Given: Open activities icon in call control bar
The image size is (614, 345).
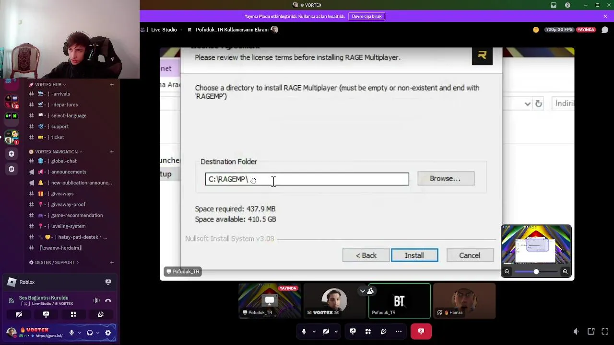Looking at the screenshot, I should [368, 331].
